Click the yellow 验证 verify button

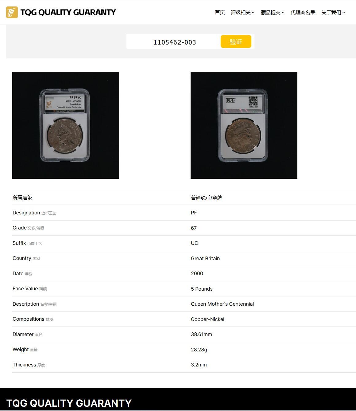pos(236,41)
